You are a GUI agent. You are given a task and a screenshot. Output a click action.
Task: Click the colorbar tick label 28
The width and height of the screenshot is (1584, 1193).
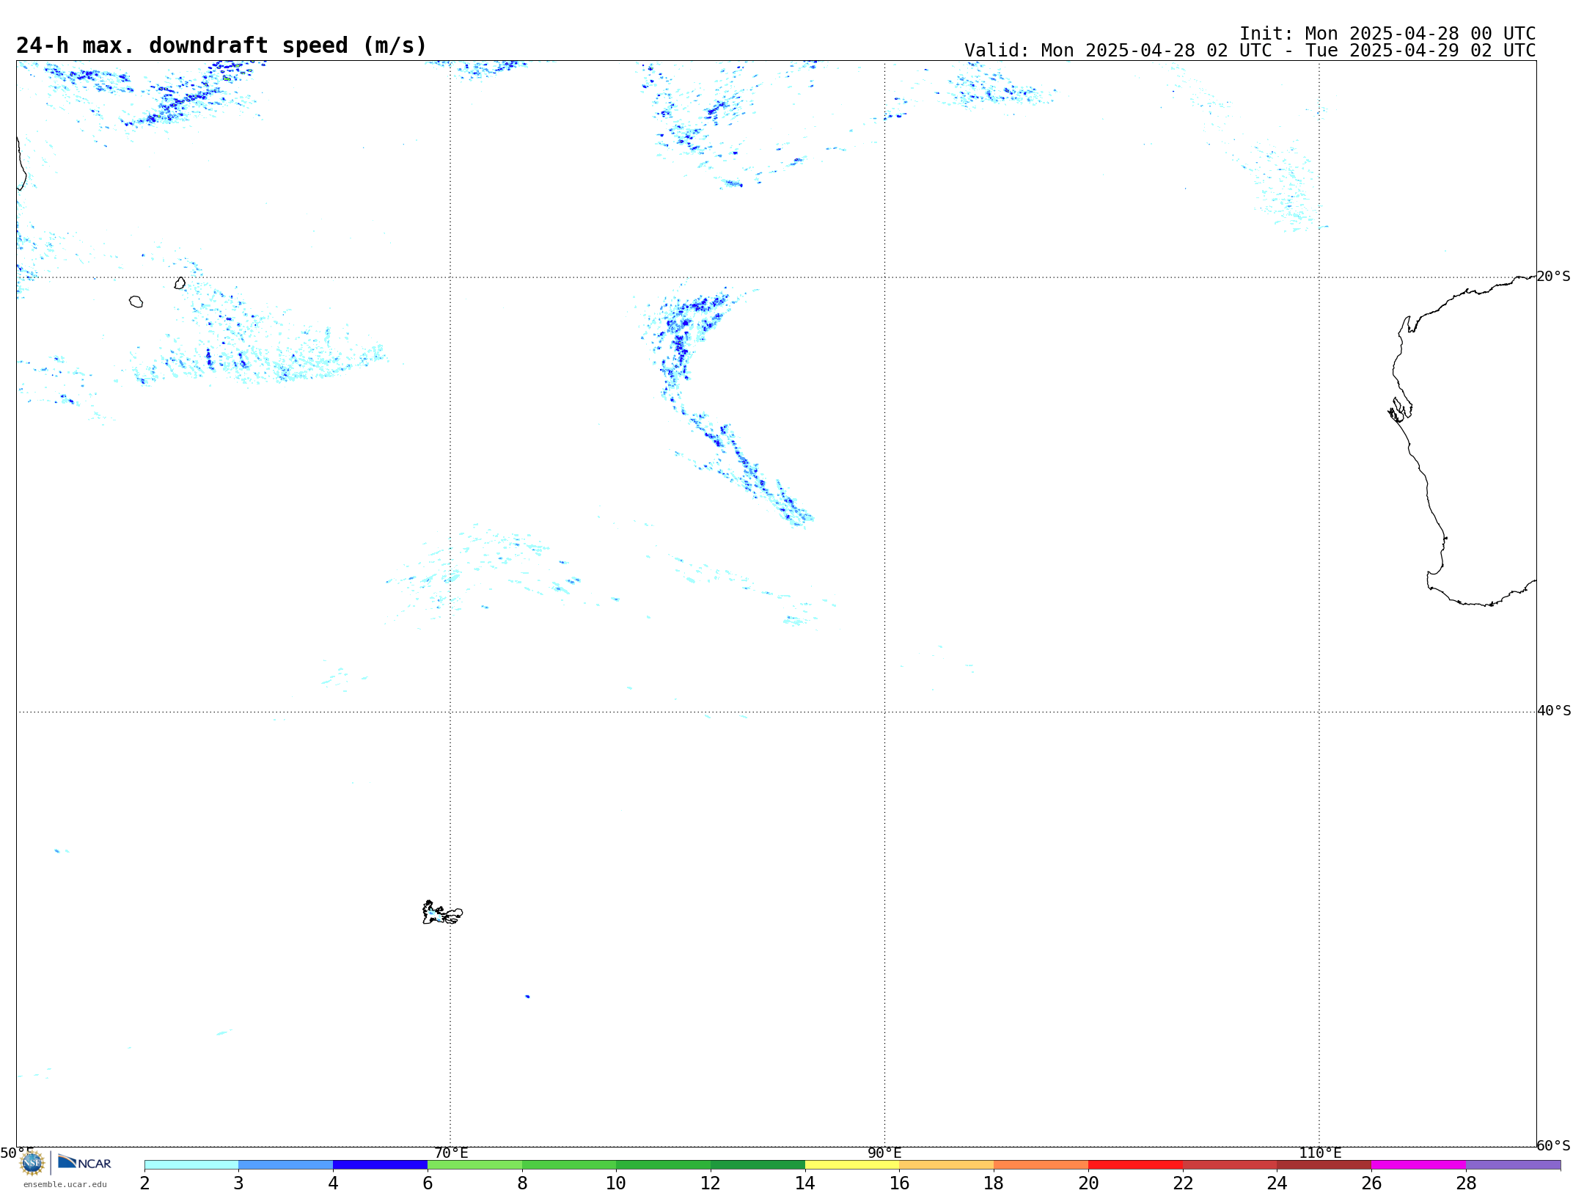point(1466,1183)
